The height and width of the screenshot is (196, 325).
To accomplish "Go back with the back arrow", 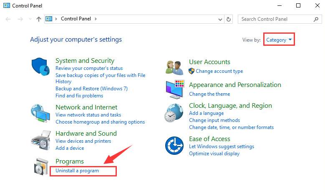I will (8, 19).
